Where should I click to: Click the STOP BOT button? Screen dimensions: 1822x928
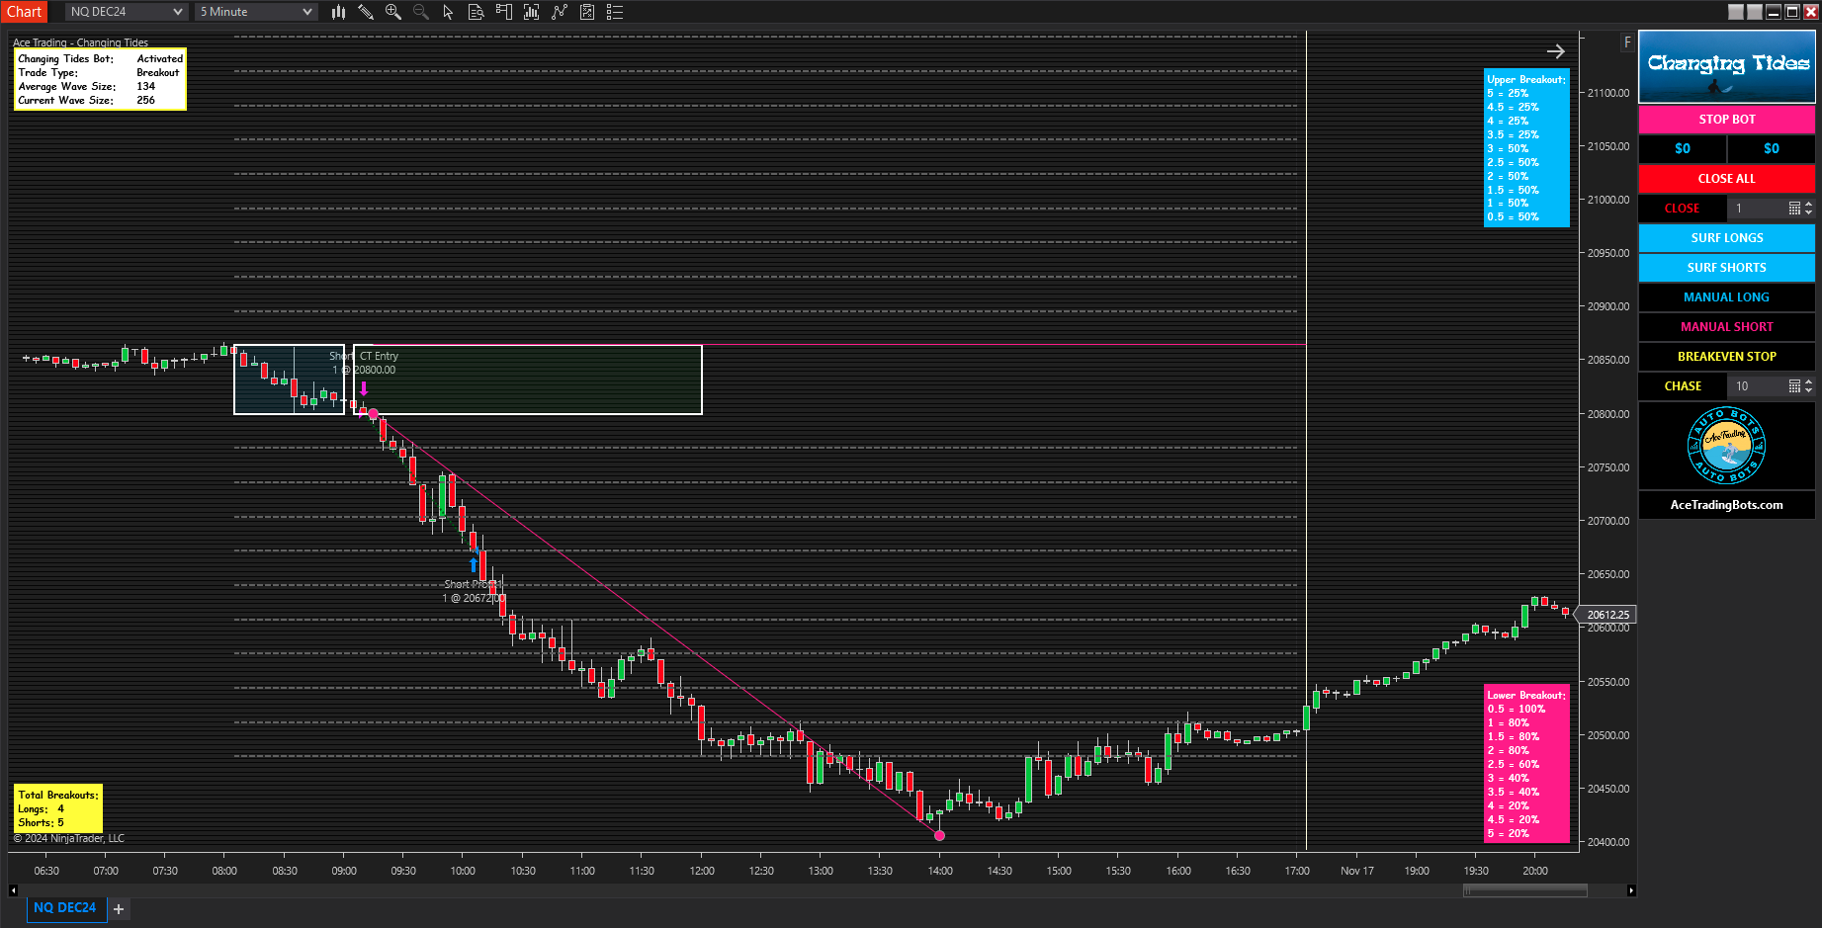tap(1727, 120)
